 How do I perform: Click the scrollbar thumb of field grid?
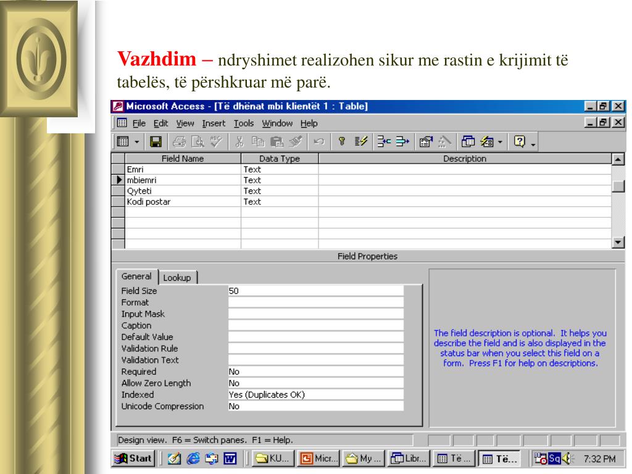[x=618, y=186]
